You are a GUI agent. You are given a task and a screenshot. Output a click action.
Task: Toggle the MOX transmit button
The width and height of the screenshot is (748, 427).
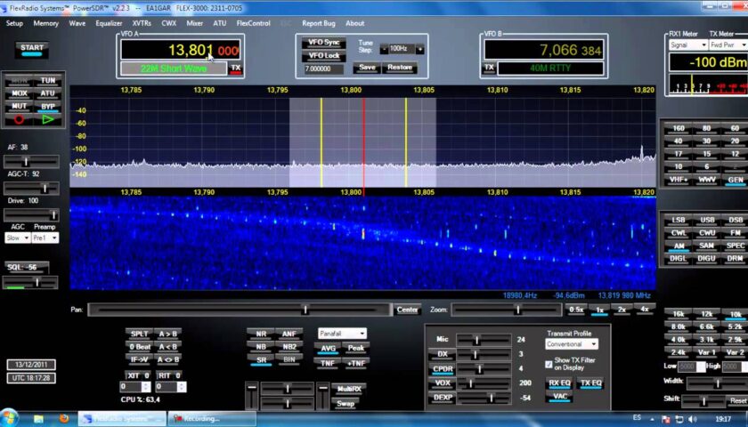tap(19, 93)
